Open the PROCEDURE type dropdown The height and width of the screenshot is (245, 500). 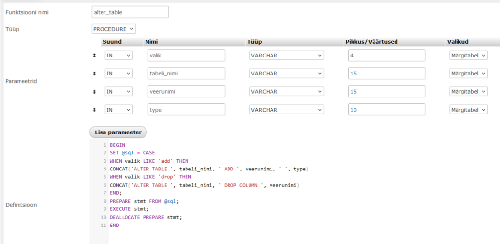coord(114,29)
